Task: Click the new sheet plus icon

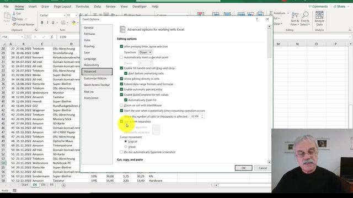Action: tap(63, 185)
